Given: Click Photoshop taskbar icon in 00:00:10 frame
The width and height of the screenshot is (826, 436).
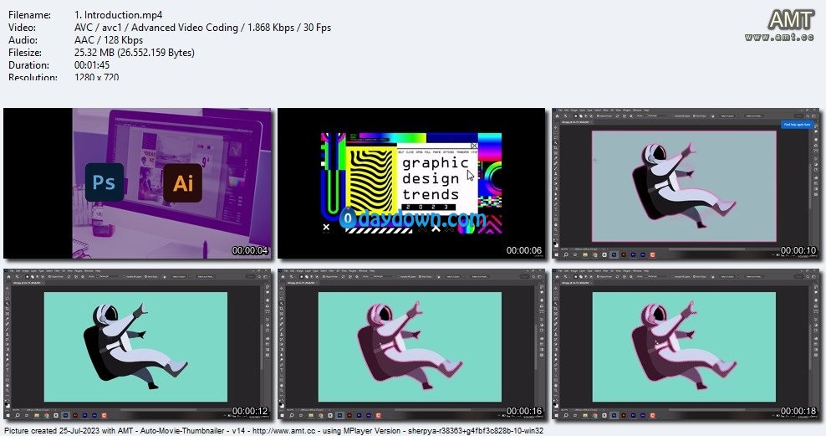Looking at the screenshot, I should pyautogui.click(x=614, y=254).
